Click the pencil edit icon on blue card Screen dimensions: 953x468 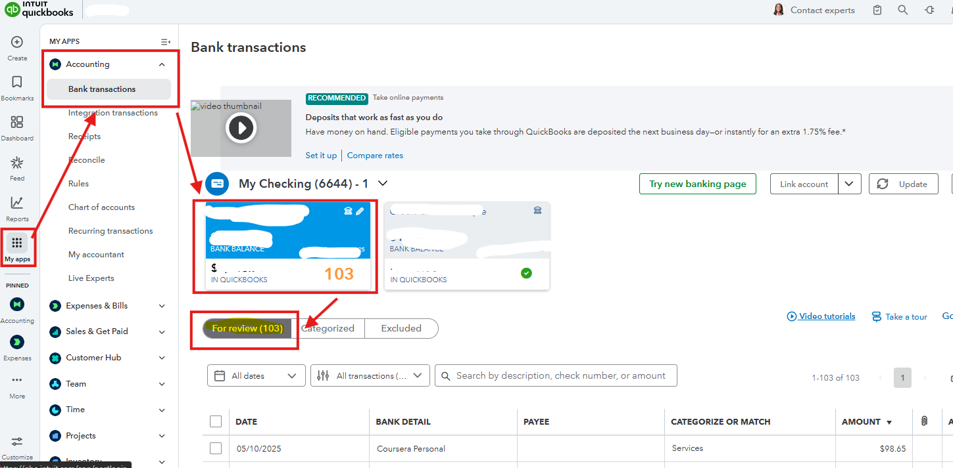pyautogui.click(x=360, y=211)
